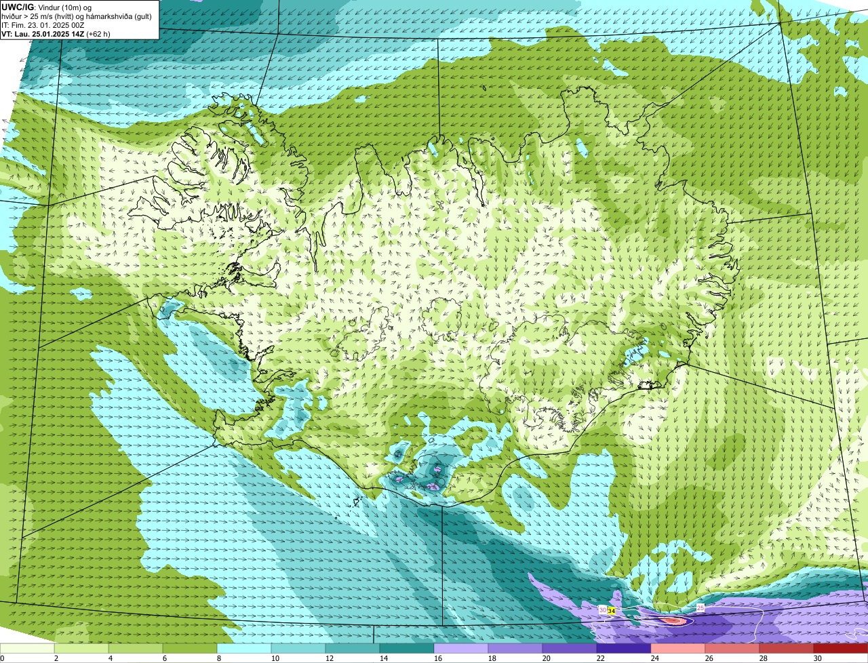Image resolution: width=868 pixels, height=663 pixels.
Task: Click the white gust label 30
Action: [603, 610]
